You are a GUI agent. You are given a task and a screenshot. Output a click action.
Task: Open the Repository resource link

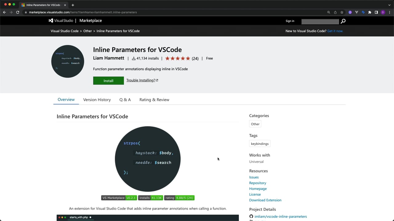[x=258, y=183]
